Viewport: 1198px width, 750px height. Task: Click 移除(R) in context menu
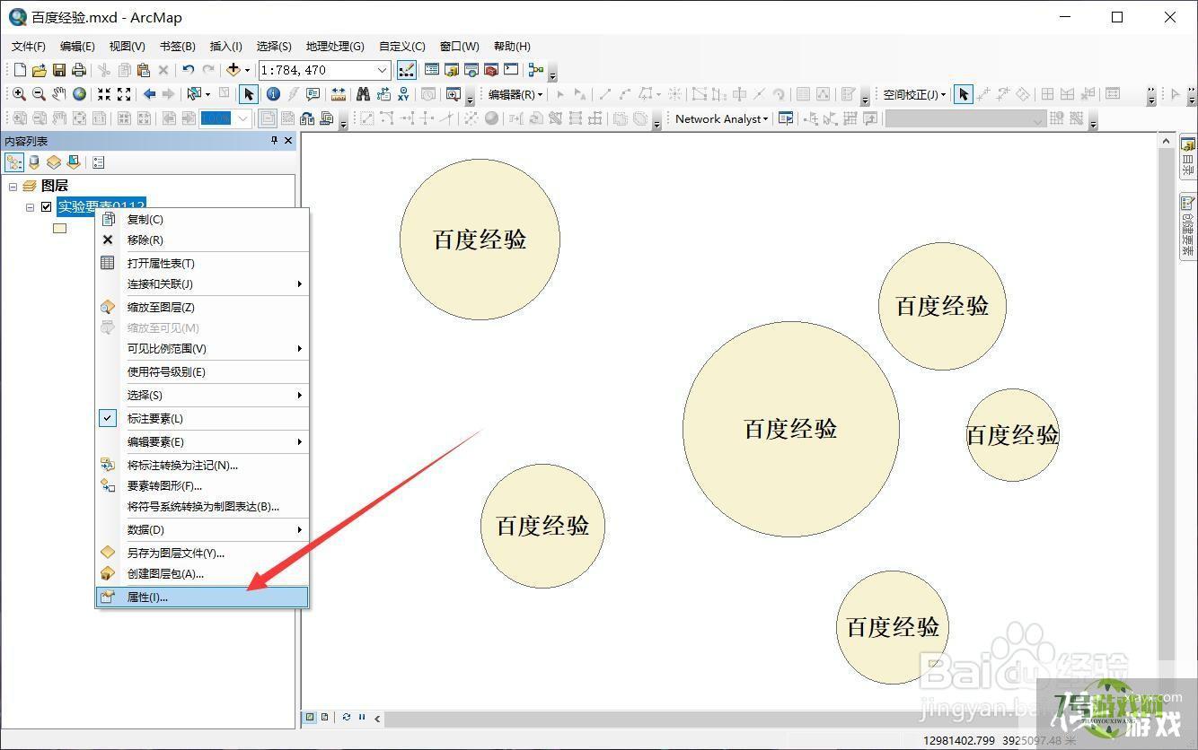click(x=202, y=240)
